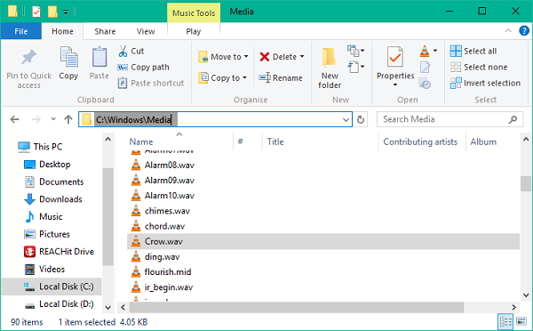Screen dimensions: 533x331
Task: Select flourish.mid in file list
Action: [x=168, y=271]
